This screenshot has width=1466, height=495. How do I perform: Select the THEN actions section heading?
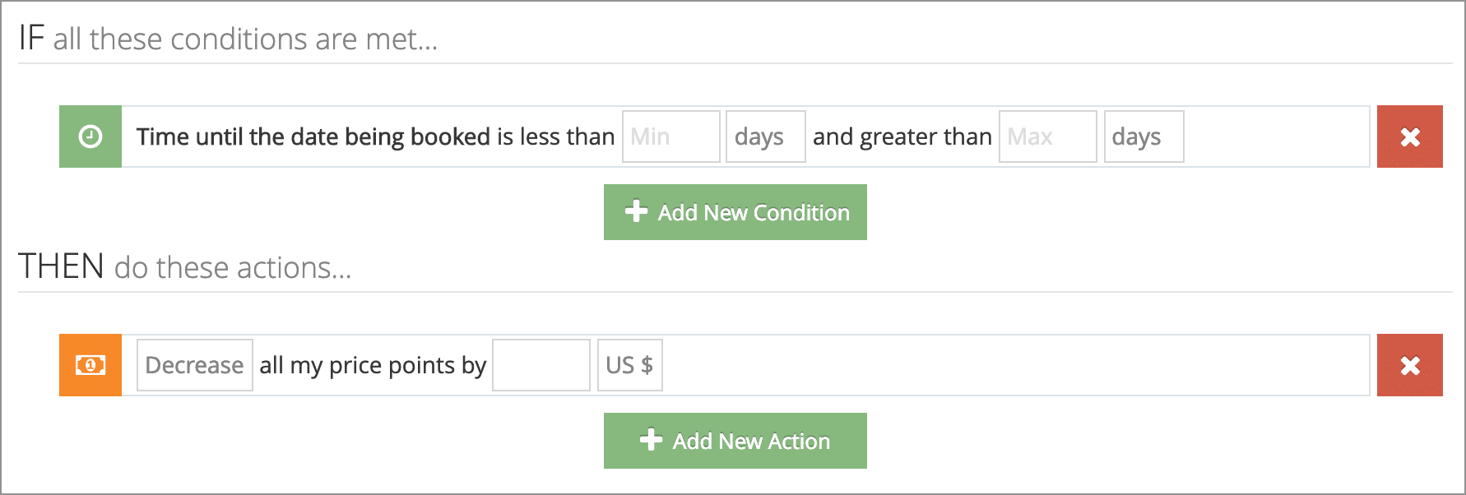pyautogui.click(x=185, y=267)
